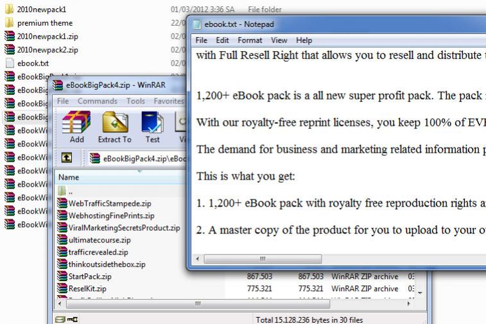Click the Test button in WinRAR
486x324 pixels.
(x=152, y=127)
